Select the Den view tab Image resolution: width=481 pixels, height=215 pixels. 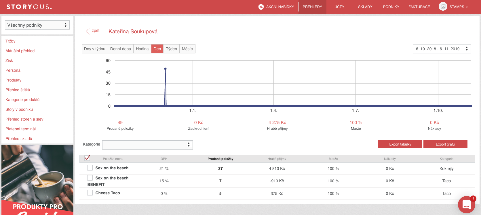click(157, 49)
